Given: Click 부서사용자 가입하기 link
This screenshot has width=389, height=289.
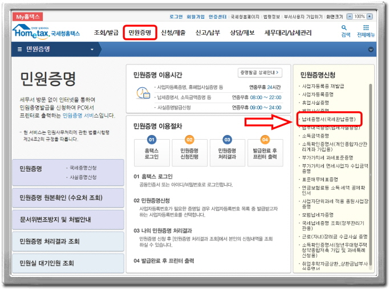Looking at the screenshot, I should (x=303, y=17).
